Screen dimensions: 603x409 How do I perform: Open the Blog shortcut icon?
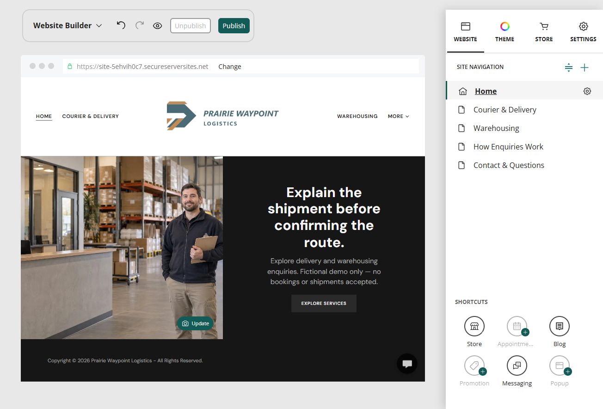tap(560, 326)
